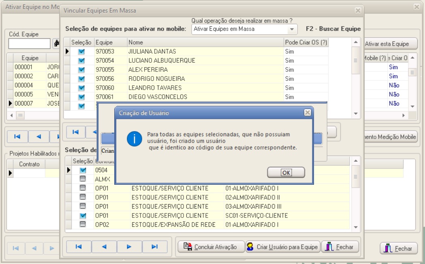The image size is (425, 264).
Task: Click Fechar in Vincular Equipes dialog
Action: click(x=340, y=247)
